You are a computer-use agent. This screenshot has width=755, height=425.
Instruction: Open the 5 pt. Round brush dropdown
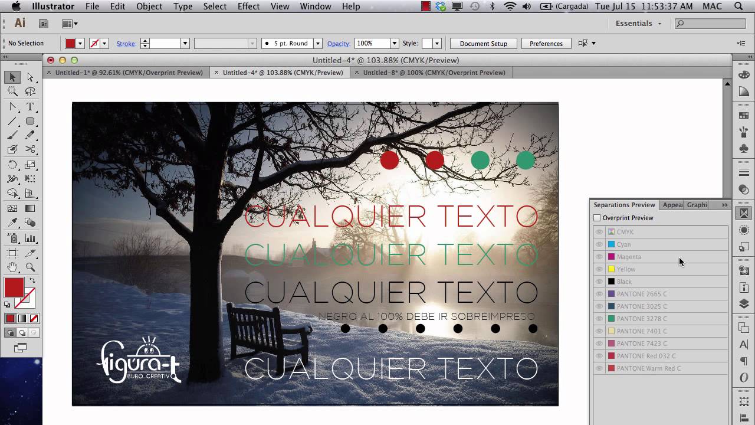(x=317, y=43)
